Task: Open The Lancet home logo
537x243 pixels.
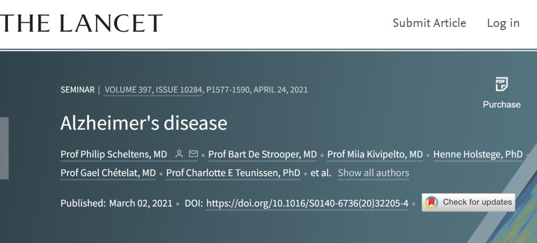Action: [x=81, y=23]
